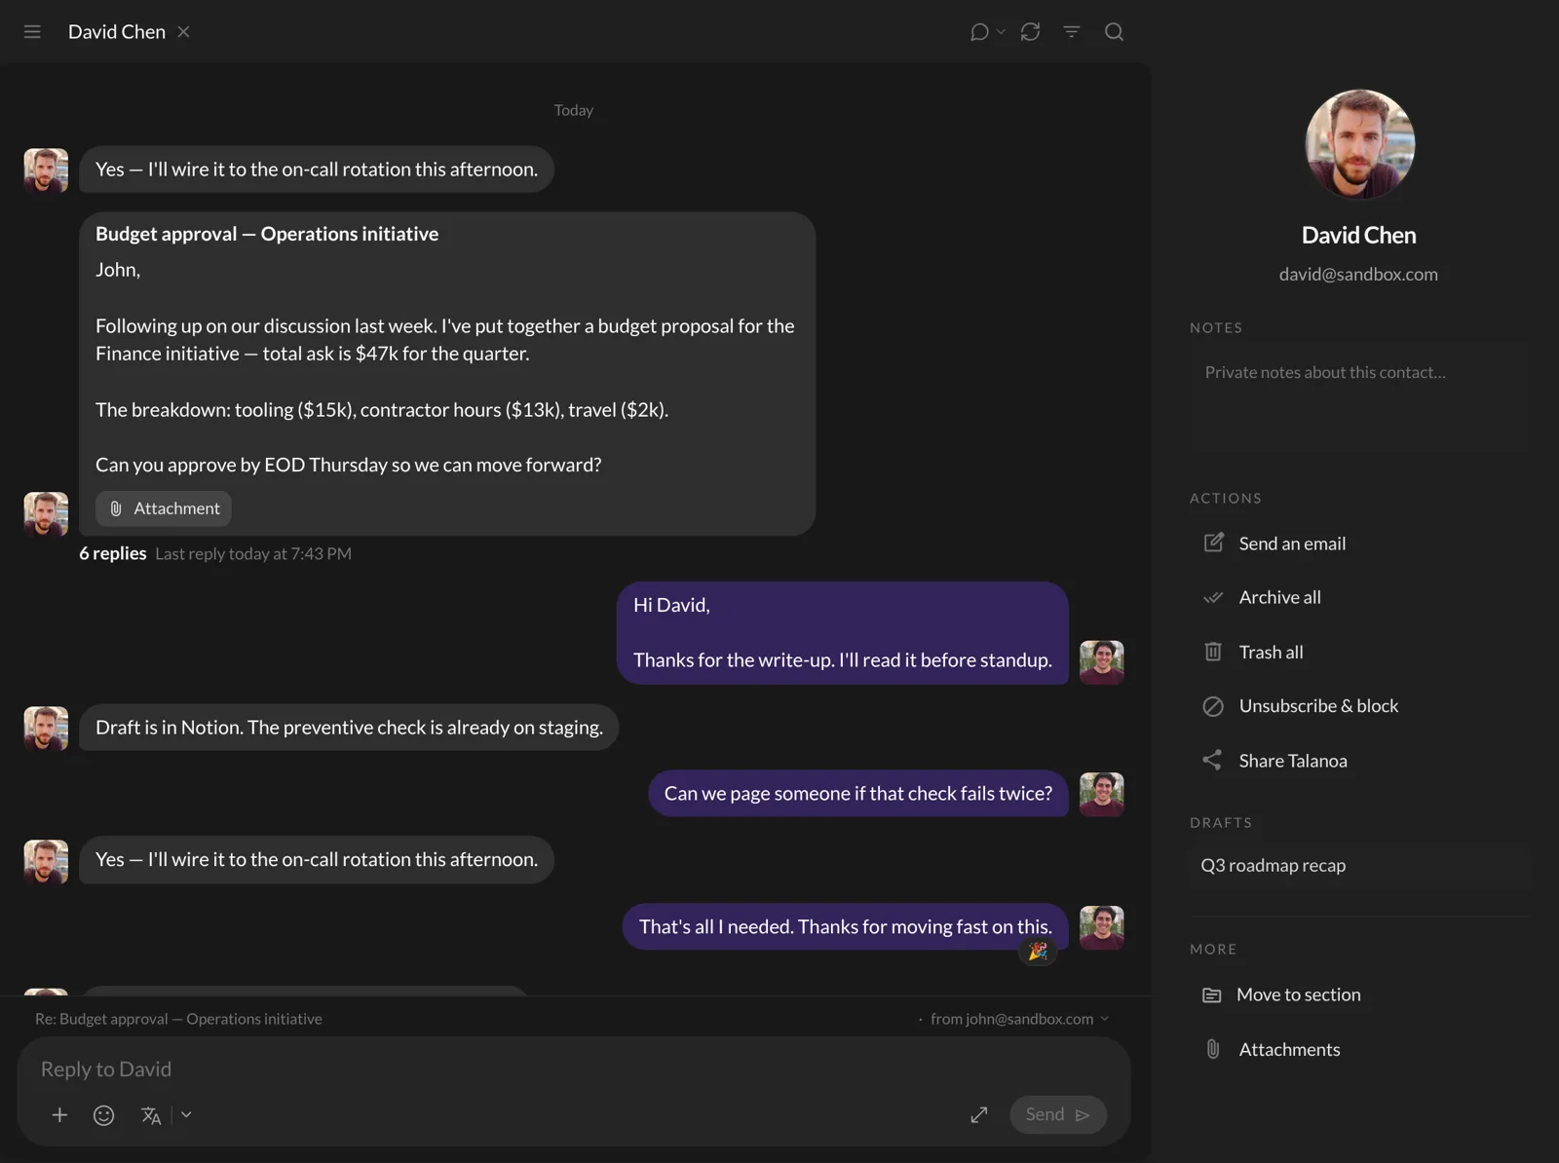Expand composer with the arrows icon
This screenshot has height=1163, width=1559.
click(979, 1115)
